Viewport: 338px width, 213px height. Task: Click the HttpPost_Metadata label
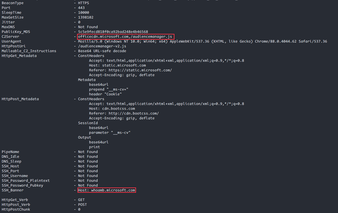tap(20, 99)
